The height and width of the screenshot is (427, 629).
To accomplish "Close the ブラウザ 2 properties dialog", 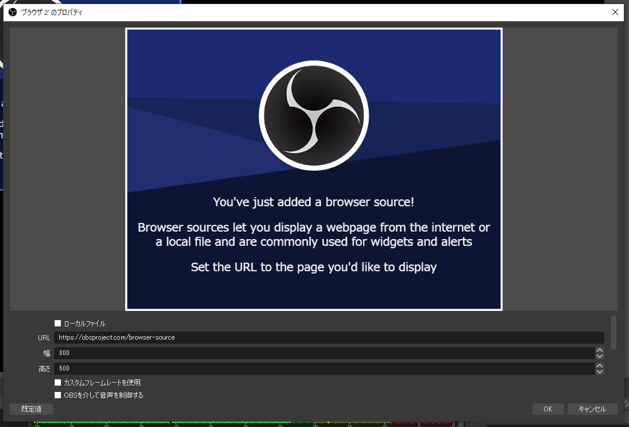I will (x=615, y=12).
